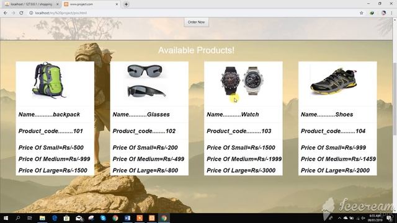The width and height of the screenshot is (397, 223).
Task: Switch to localhost / 127.0.0.1 tab
Action: pos(31,4)
